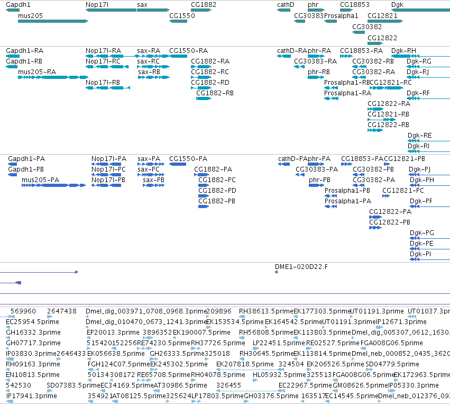Select the mus205-RA transcript label
Screen dimensions: 450x404
pyautogui.click(x=37, y=72)
